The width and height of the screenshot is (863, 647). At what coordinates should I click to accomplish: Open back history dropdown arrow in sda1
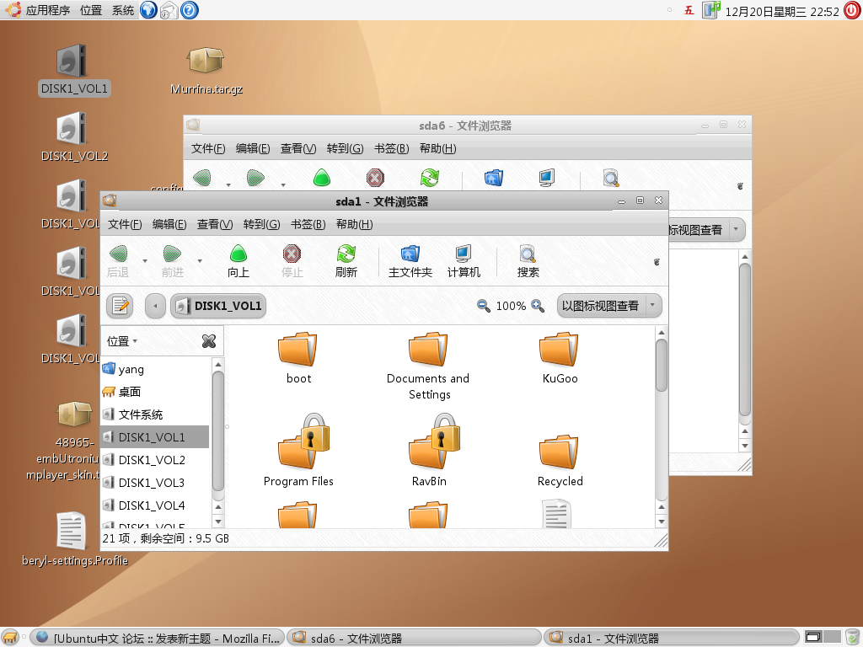point(145,261)
